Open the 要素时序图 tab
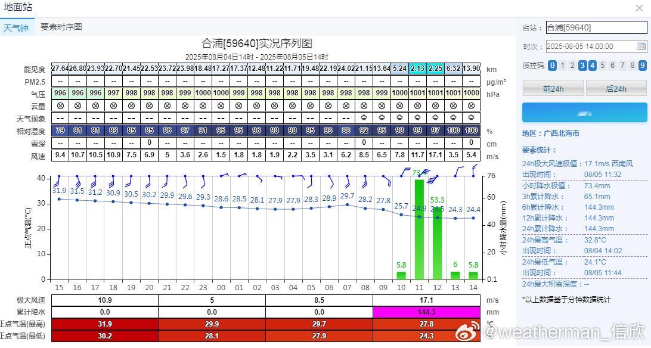The height and width of the screenshot is (348, 651). 61,27
